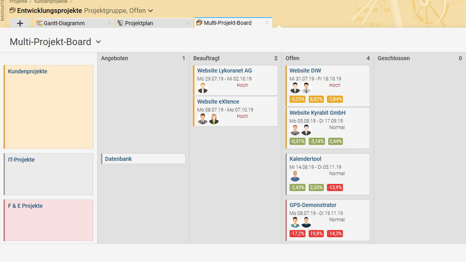Add a new tab with plus button

pos(20,23)
